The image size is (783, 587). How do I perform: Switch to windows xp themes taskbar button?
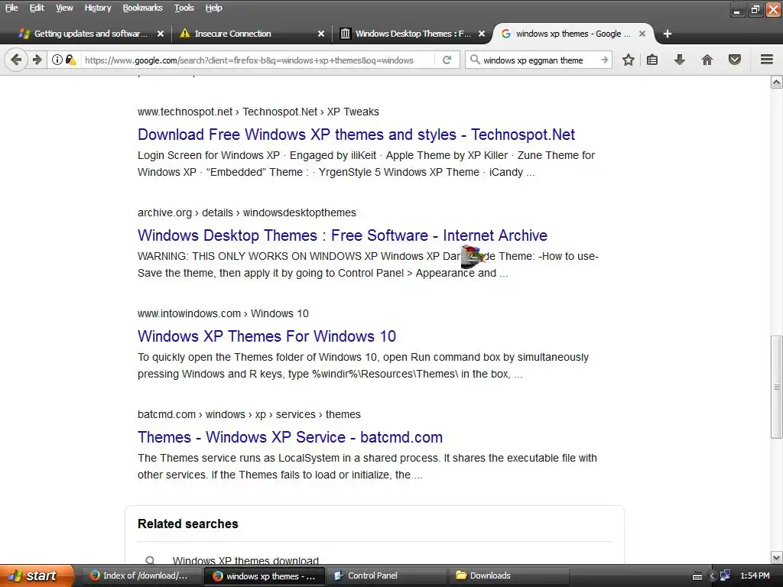(x=265, y=576)
